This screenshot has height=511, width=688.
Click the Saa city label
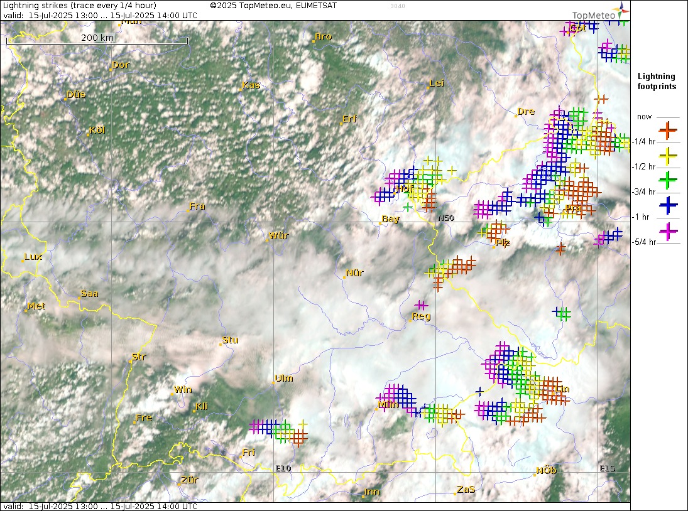pos(89,294)
